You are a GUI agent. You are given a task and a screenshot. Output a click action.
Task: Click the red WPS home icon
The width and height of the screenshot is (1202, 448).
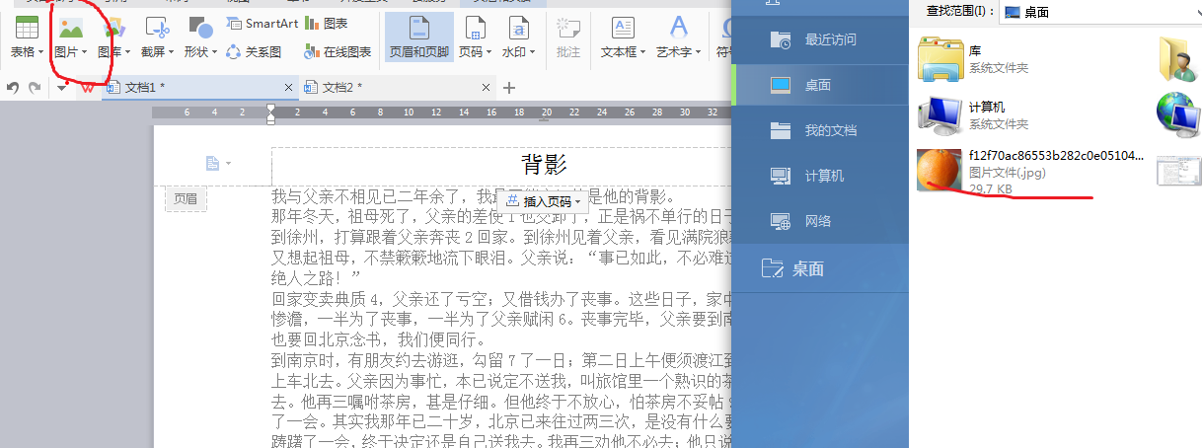click(88, 88)
